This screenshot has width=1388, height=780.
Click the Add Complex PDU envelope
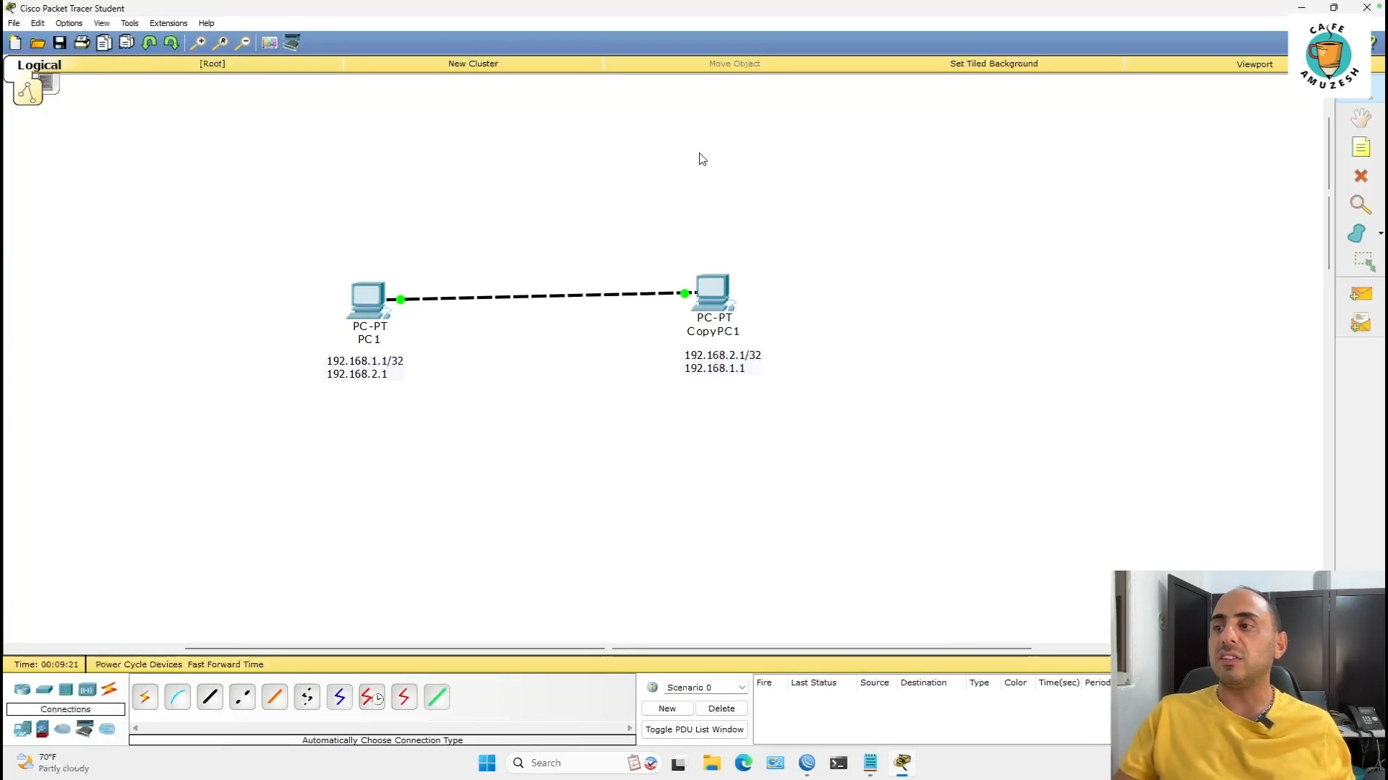point(1361,323)
